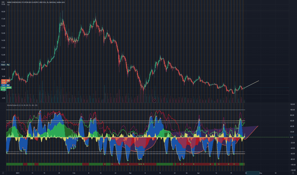Image resolution: width=297 pixels, height=175 pixels.
Task: Click the 'Mar' label on time axis
Action: click(130, 173)
